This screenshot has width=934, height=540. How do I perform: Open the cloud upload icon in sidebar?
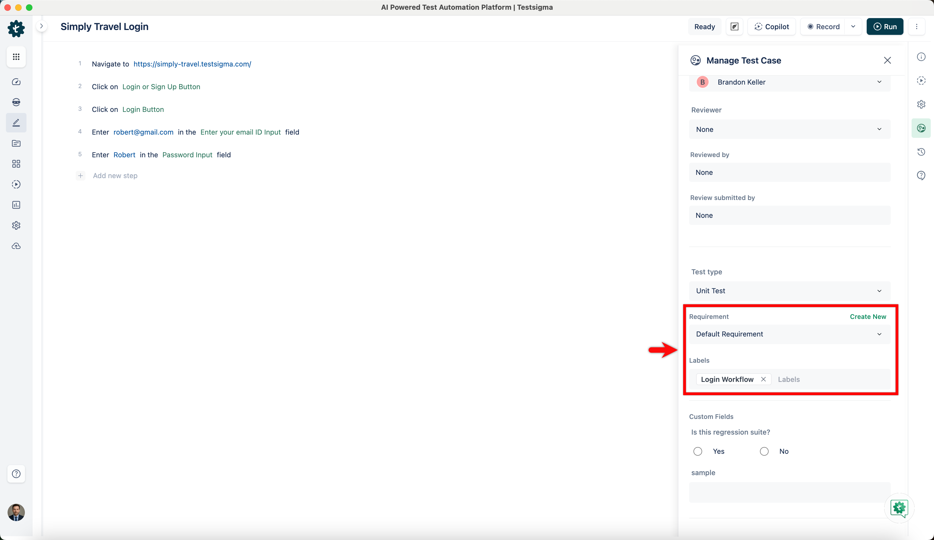tap(16, 246)
